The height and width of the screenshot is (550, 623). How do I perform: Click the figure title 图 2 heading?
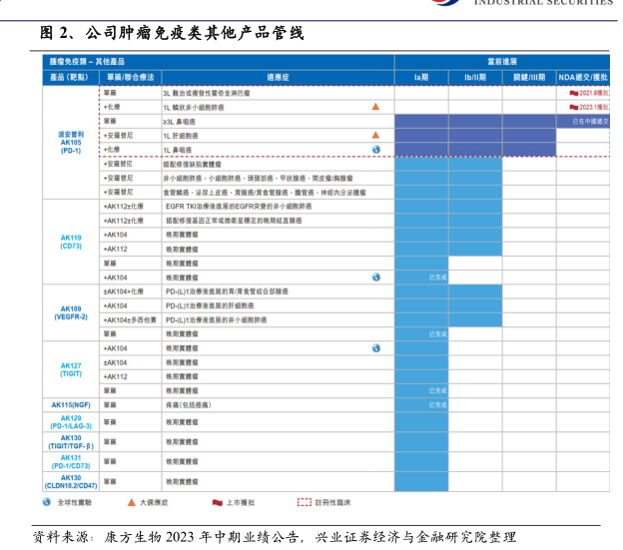[171, 33]
